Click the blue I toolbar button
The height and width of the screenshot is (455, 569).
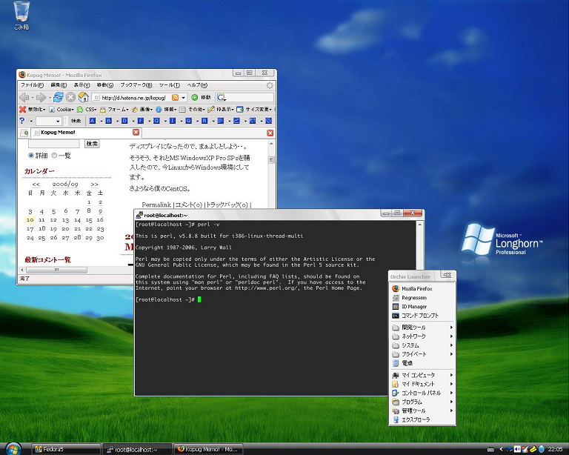[x=173, y=121]
